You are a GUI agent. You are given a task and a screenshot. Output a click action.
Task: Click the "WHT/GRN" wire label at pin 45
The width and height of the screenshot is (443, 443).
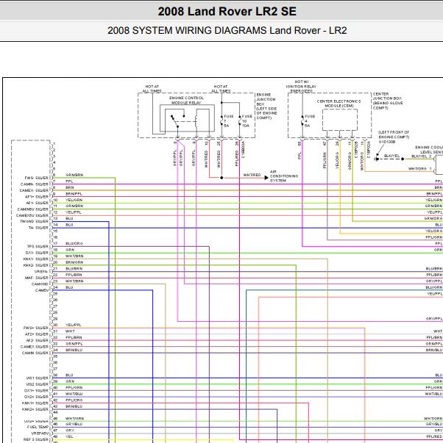tap(75, 419)
